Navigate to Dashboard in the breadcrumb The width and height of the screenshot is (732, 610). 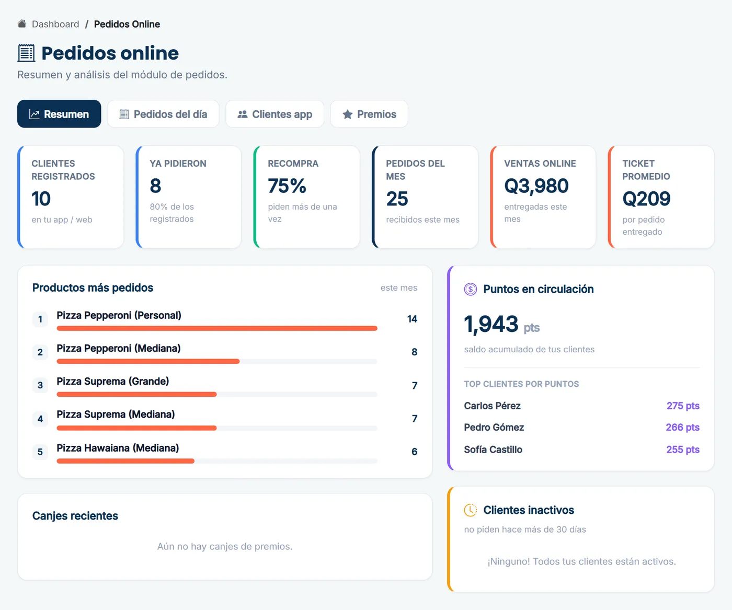pos(55,24)
